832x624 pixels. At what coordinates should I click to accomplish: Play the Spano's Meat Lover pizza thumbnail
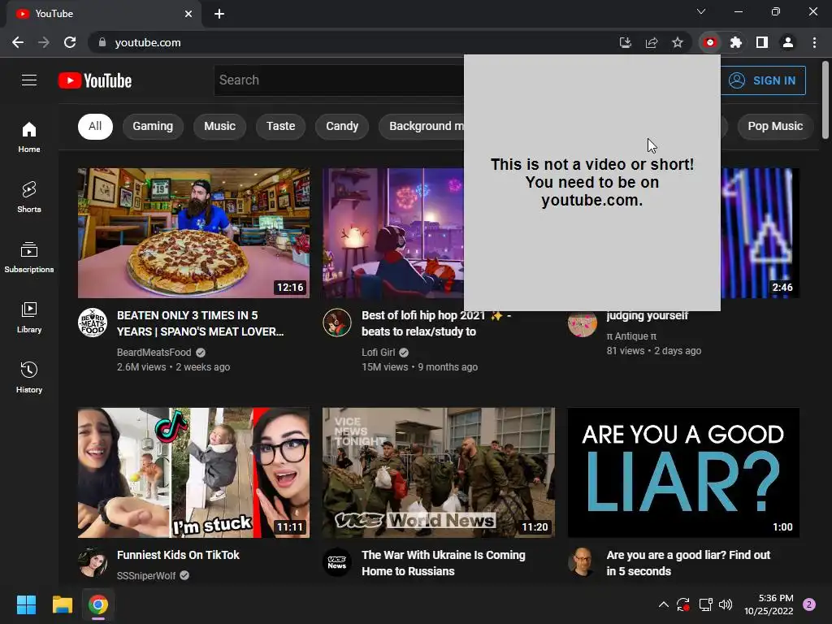tap(193, 233)
